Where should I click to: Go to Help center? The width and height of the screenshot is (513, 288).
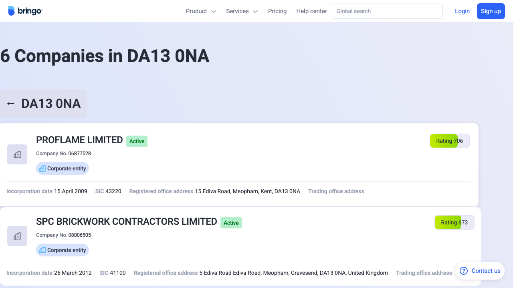pos(311,11)
